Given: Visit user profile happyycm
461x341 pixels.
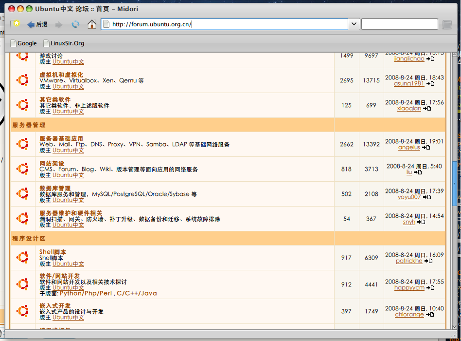Looking at the screenshot, I should point(409,287).
